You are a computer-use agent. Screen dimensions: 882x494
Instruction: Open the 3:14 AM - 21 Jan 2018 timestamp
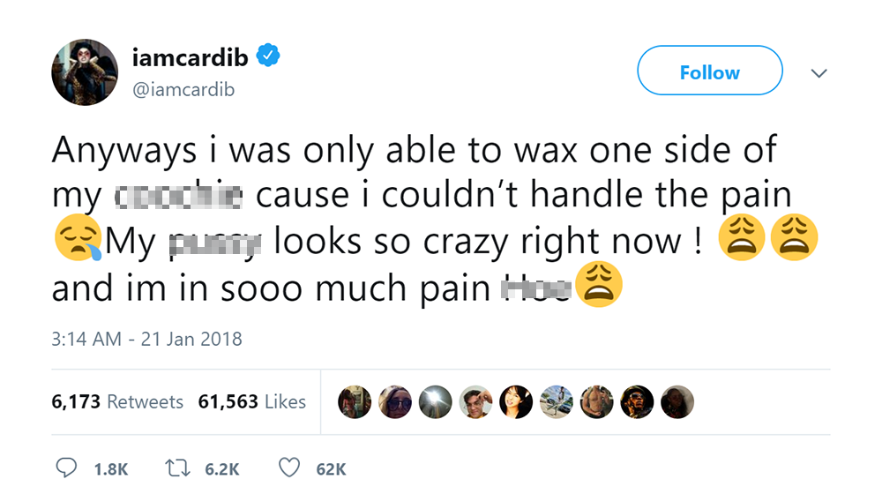(146, 339)
